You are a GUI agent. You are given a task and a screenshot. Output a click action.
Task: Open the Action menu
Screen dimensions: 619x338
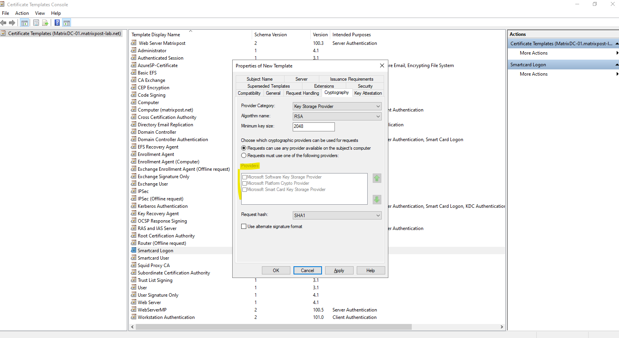(22, 13)
